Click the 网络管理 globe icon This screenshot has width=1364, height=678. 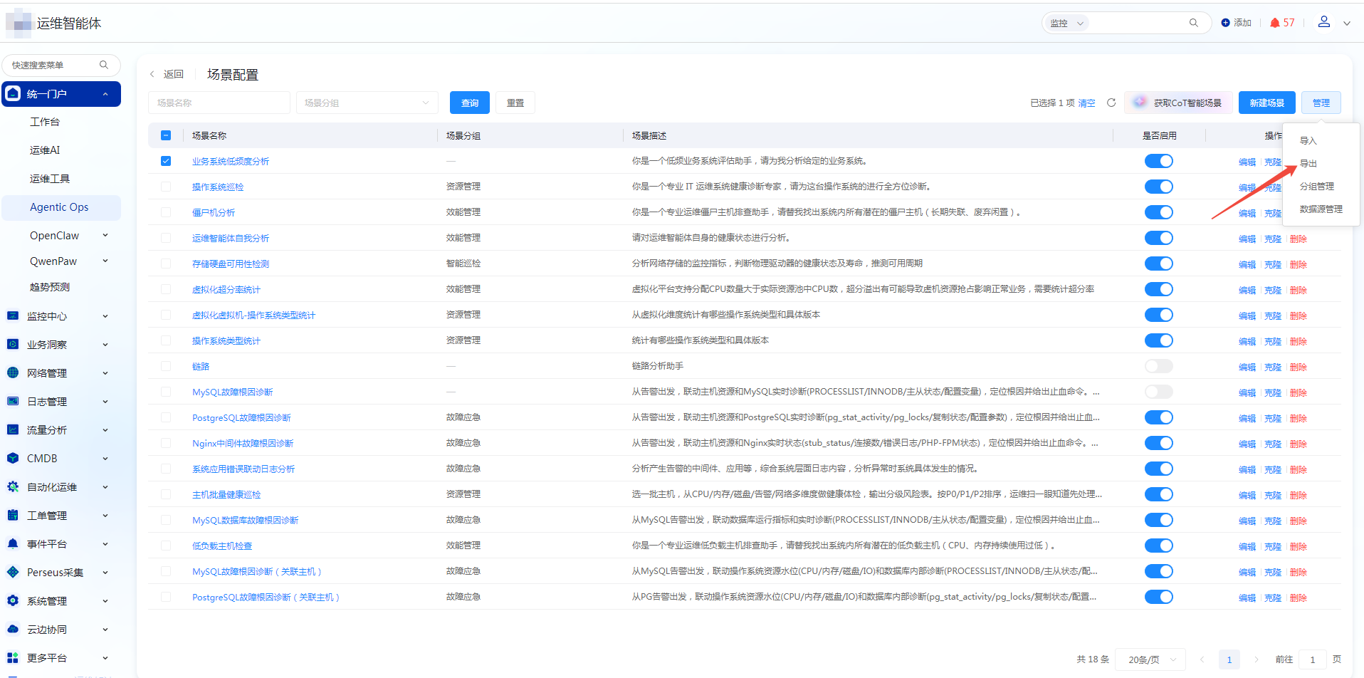(x=13, y=372)
